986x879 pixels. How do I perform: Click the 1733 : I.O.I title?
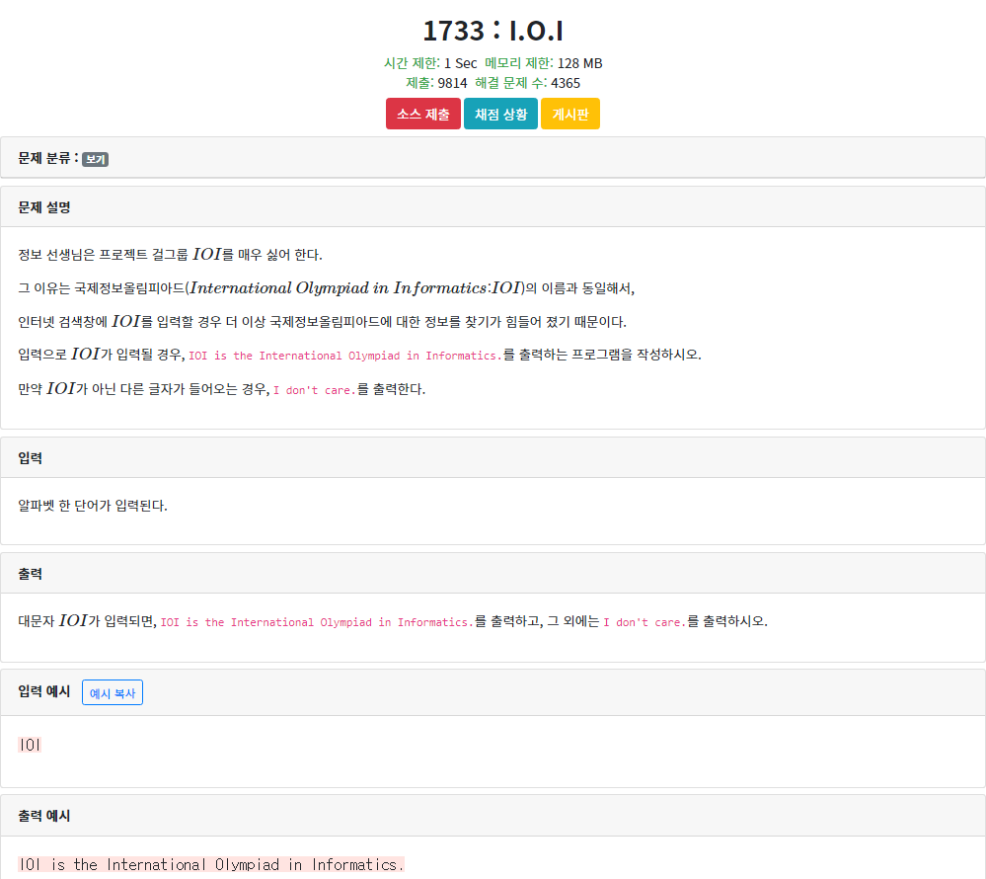coord(493,31)
